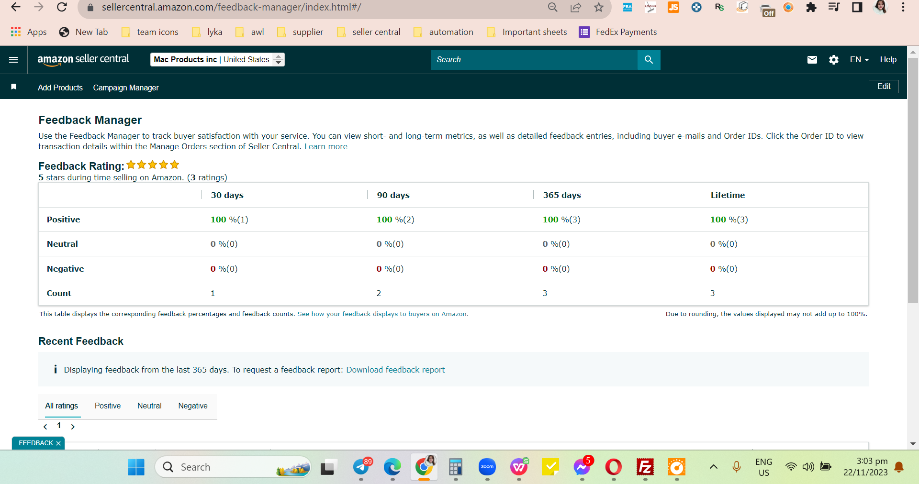Click the notification bell in system tray
The image size is (919, 484).
899,467
